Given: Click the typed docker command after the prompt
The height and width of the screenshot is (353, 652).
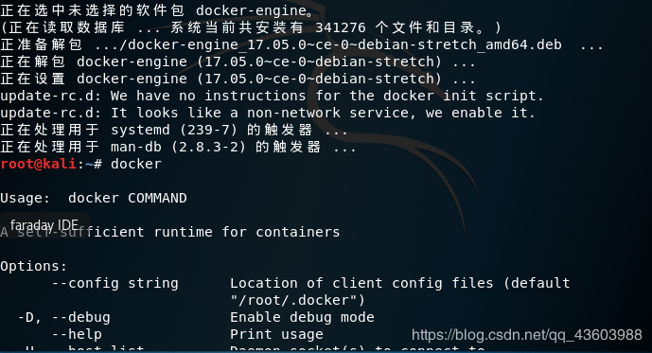Looking at the screenshot, I should [x=136, y=164].
